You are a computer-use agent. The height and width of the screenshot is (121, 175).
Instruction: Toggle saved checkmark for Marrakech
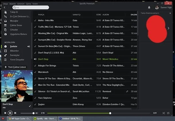tap(35, 72)
